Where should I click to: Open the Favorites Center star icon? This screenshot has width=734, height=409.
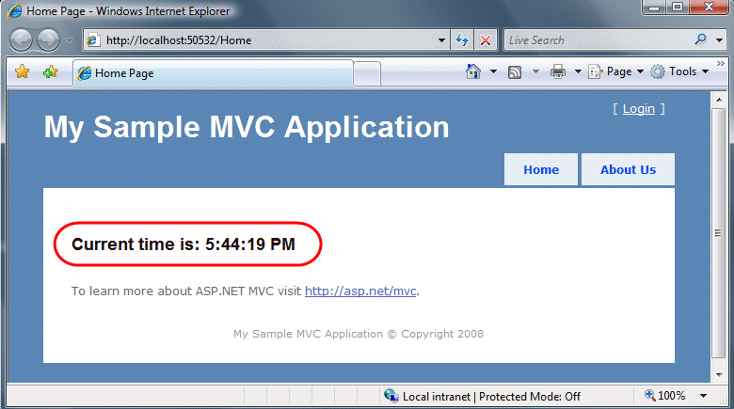(x=22, y=71)
